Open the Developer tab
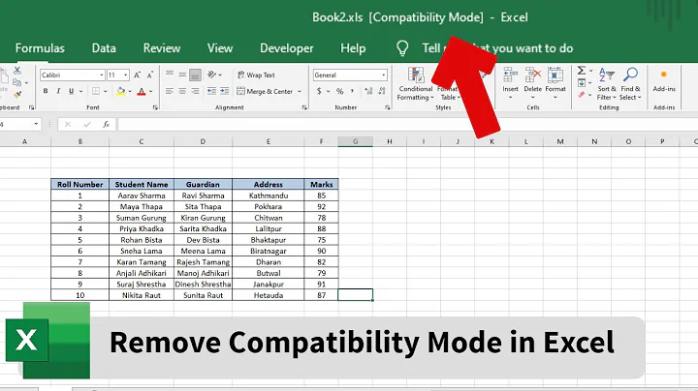This screenshot has width=698, height=391. tap(287, 48)
